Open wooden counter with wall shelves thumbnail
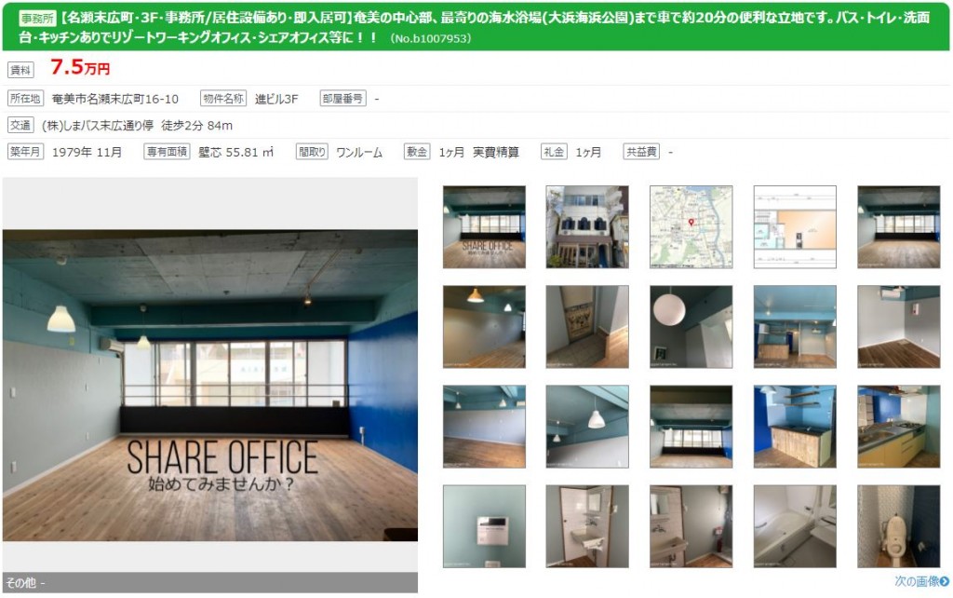 (x=795, y=427)
